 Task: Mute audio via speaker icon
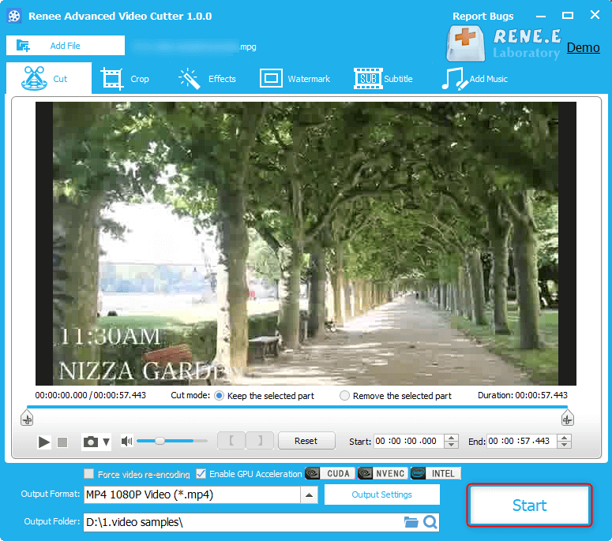coord(126,442)
